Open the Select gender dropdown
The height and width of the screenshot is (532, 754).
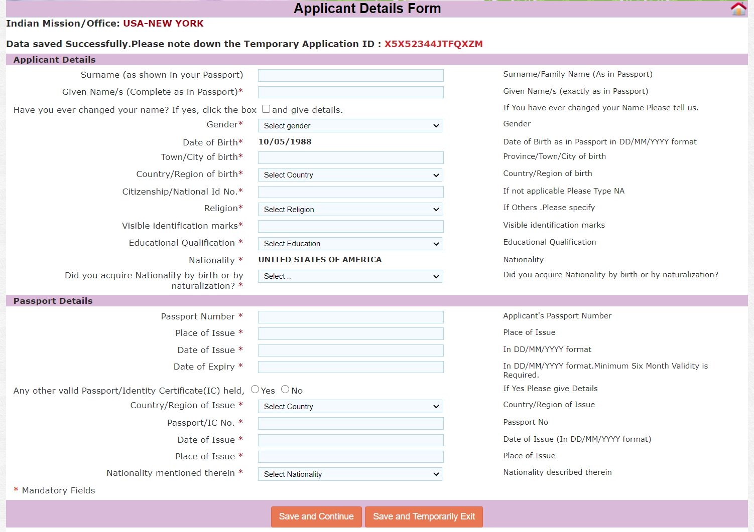(350, 126)
